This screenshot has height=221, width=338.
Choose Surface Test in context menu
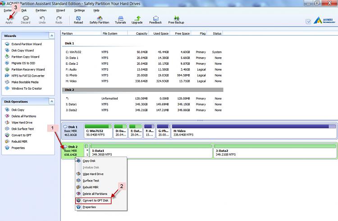click(x=101, y=180)
